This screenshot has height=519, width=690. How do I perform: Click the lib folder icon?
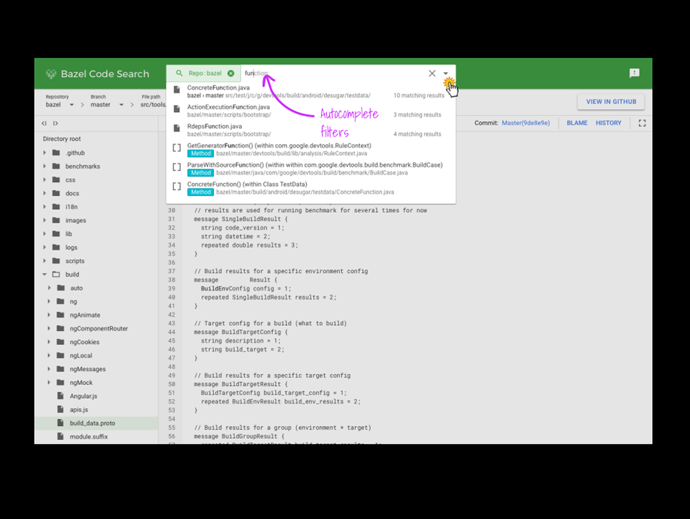[x=56, y=234]
